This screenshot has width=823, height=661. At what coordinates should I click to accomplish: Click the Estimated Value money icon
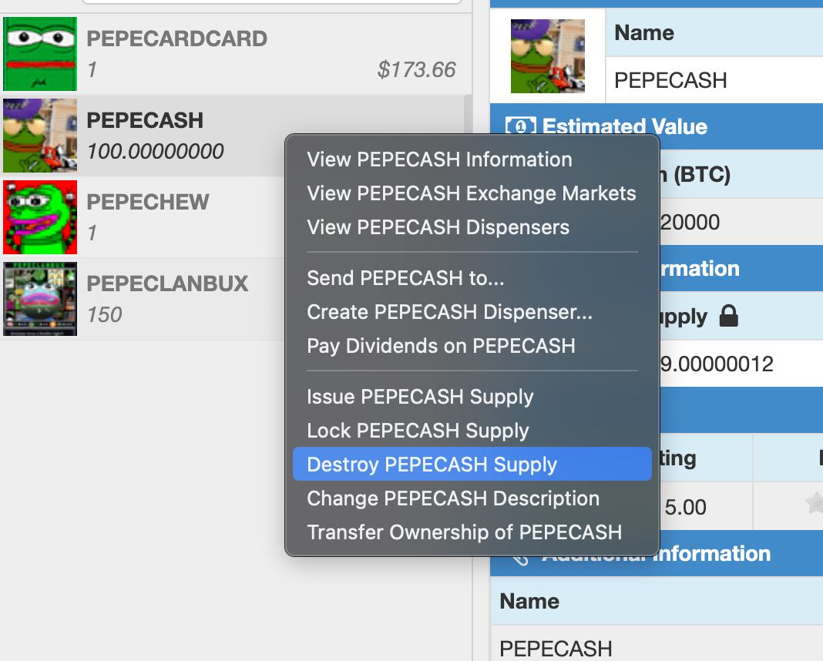click(520, 126)
